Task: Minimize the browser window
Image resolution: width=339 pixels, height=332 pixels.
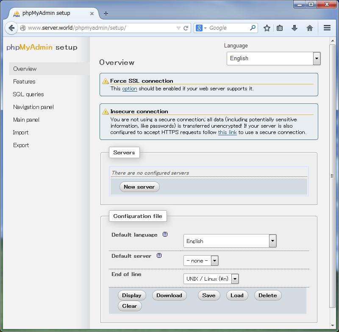Action: point(300,5)
